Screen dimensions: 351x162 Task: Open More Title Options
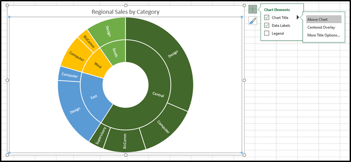323,35
